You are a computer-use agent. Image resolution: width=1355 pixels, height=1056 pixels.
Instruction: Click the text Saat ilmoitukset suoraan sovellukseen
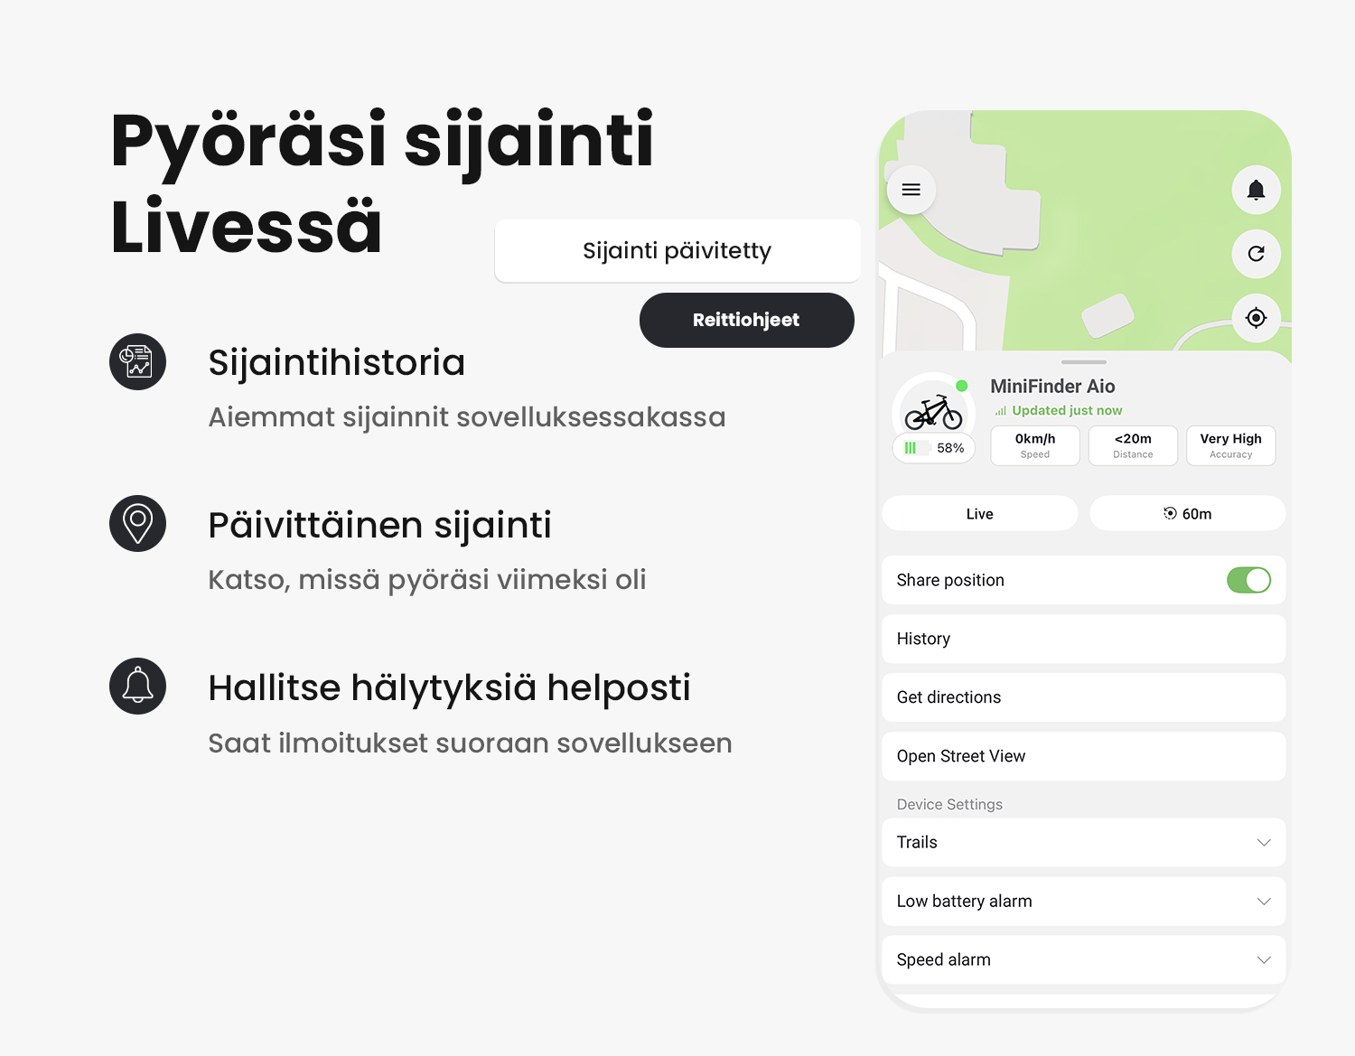[471, 743]
